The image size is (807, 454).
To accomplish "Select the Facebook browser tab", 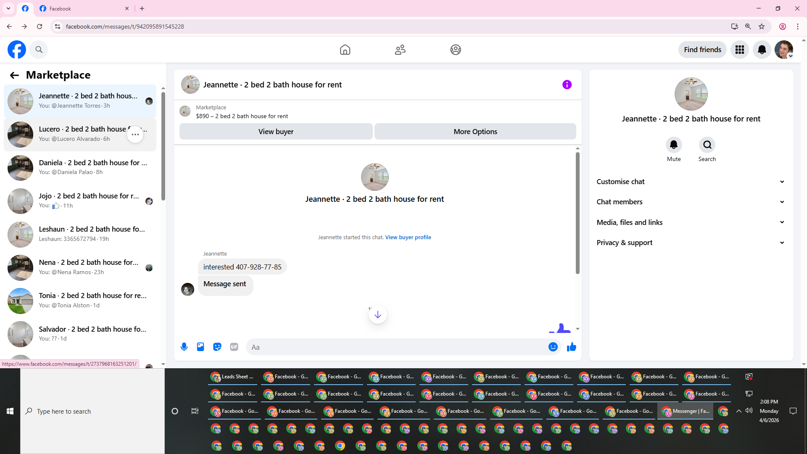I will (84, 8).
